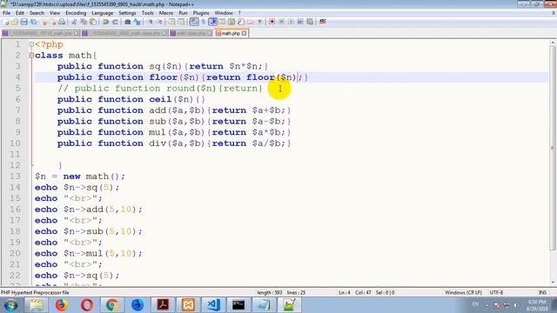The image size is (557, 313).
Task: Collapse the fold marker beside <?php line
Action: [31, 44]
